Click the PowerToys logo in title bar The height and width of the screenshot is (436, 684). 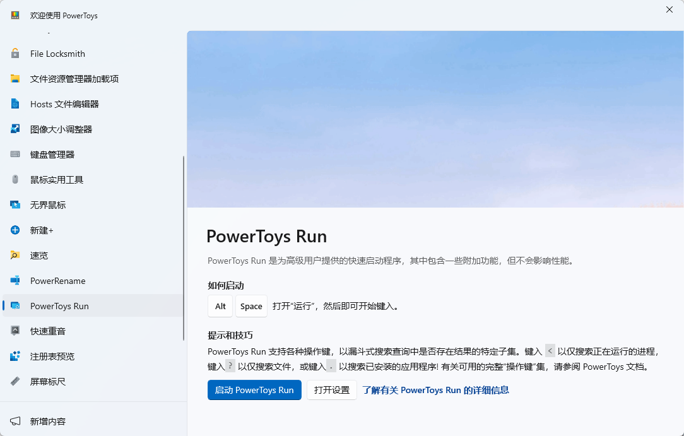point(15,15)
